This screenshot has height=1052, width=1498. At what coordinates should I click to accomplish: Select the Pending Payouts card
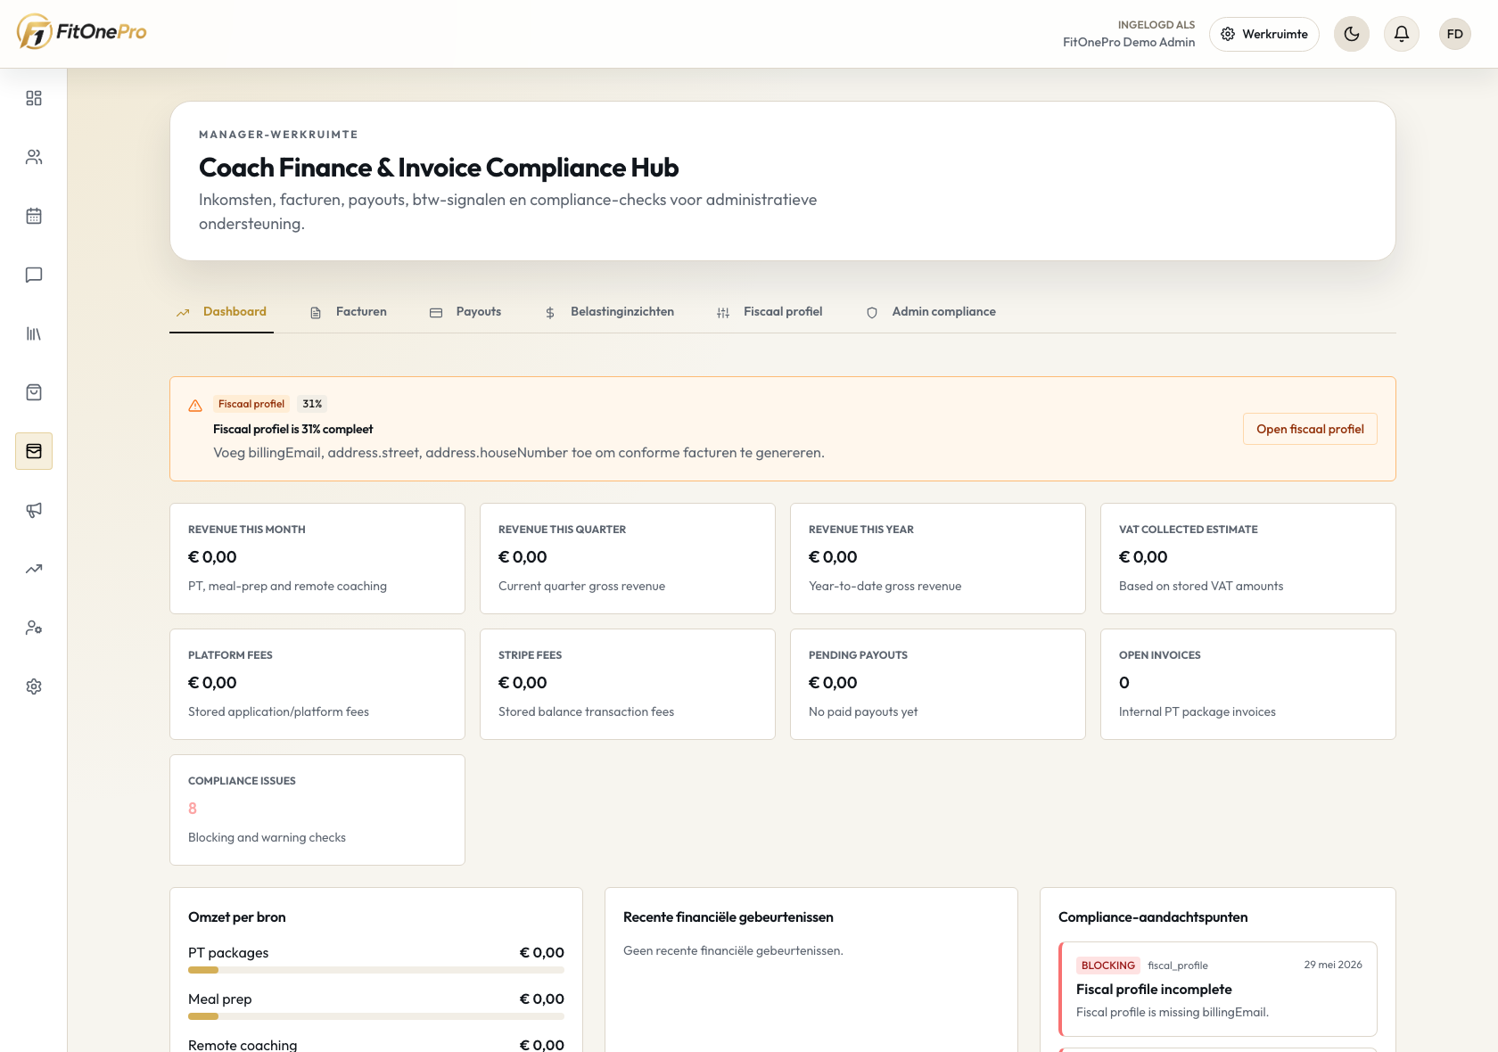point(938,684)
